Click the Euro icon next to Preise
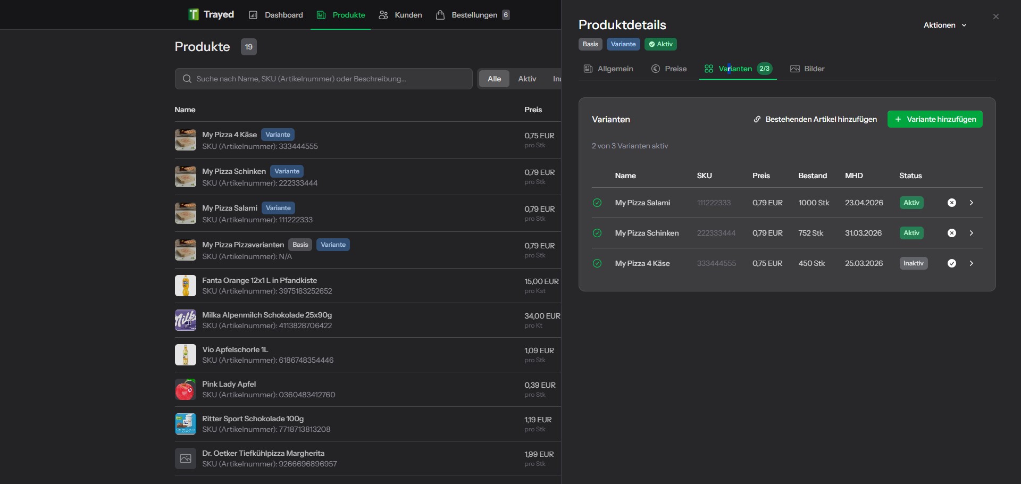Image resolution: width=1021 pixels, height=484 pixels. pyautogui.click(x=656, y=69)
